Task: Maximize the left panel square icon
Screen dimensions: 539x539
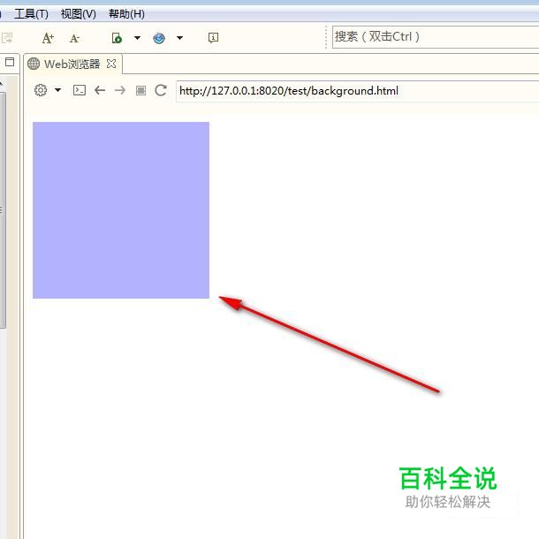Action: point(10,62)
